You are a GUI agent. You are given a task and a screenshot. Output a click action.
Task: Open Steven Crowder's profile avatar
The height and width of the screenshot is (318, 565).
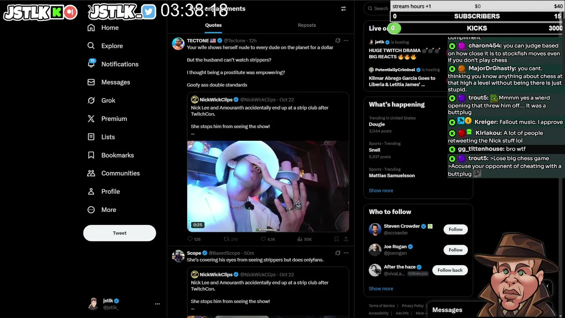[x=375, y=229]
